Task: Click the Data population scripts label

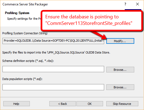Action: (x=22, y=79)
